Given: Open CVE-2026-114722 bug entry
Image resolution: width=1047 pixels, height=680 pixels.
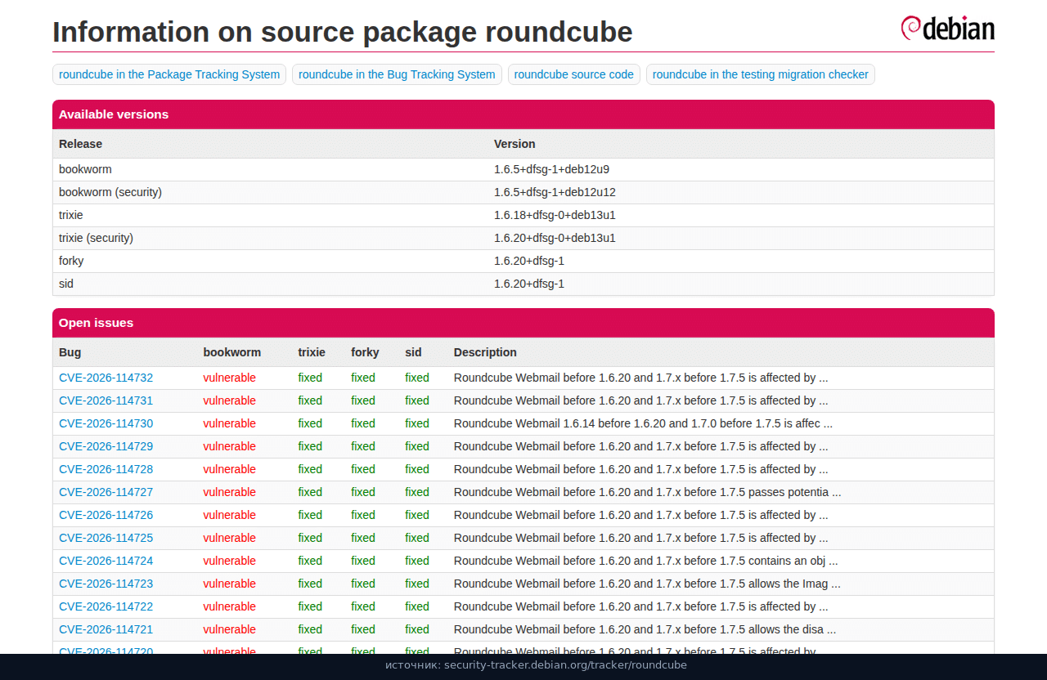Looking at the screenshot, I should tap(106, 606).
